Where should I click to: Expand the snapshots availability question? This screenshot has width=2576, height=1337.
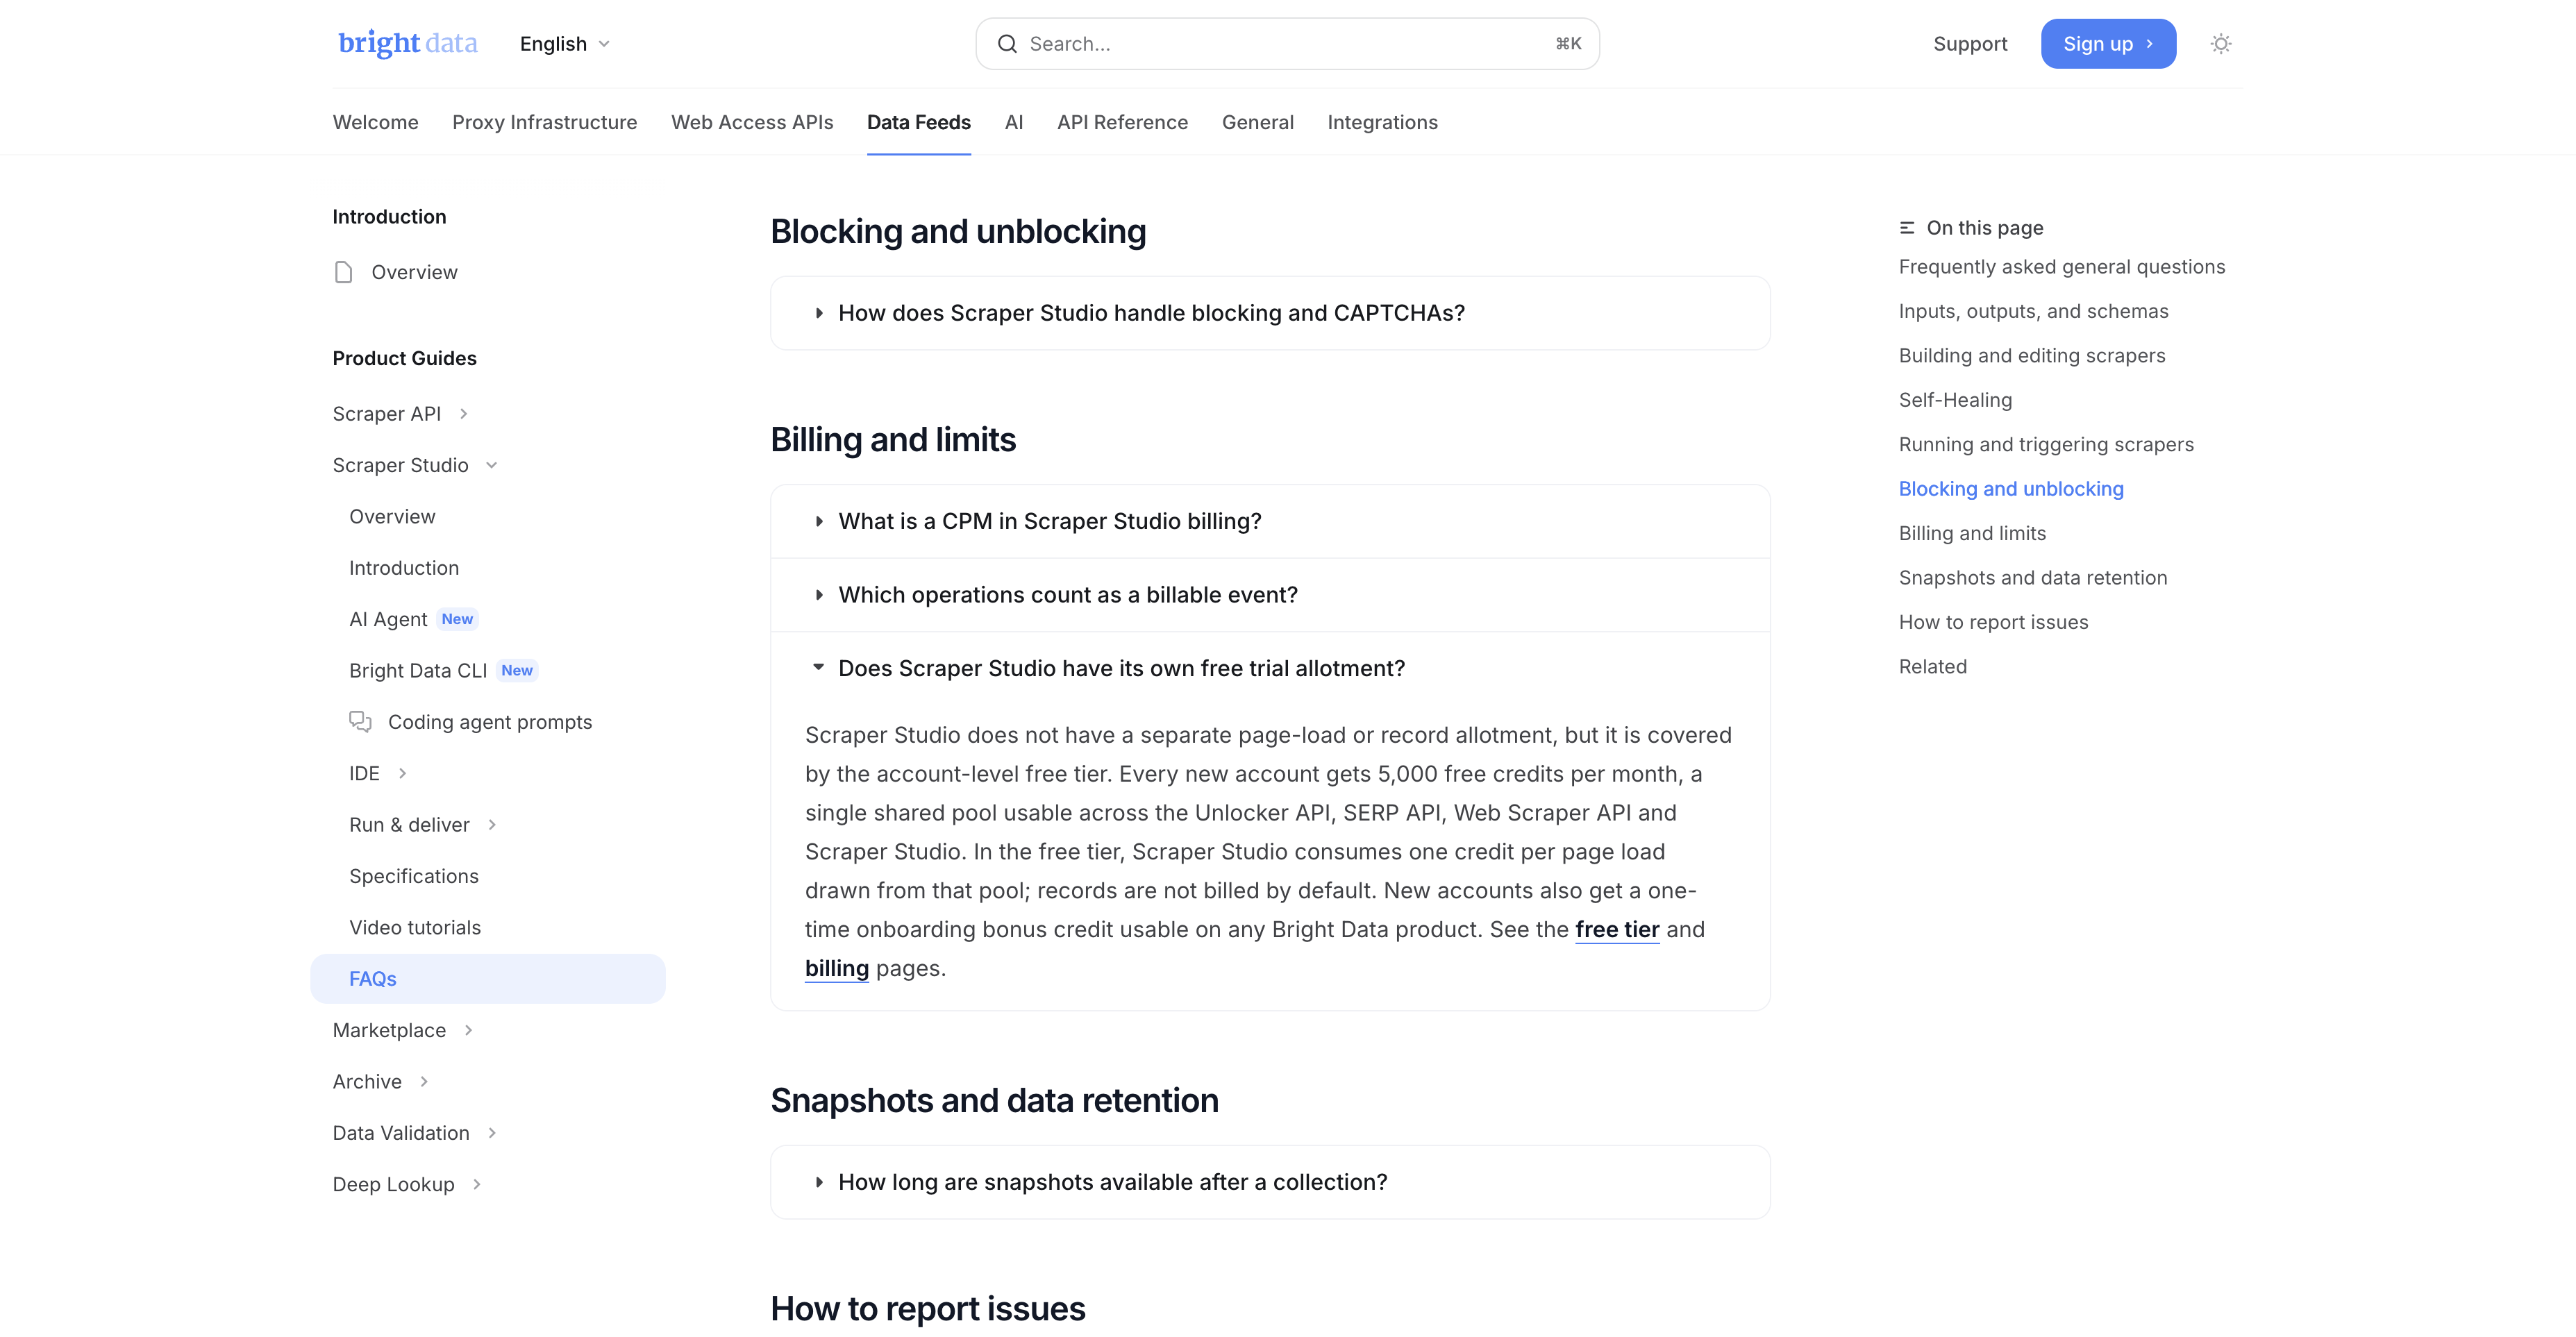tap(1270, 1182)
